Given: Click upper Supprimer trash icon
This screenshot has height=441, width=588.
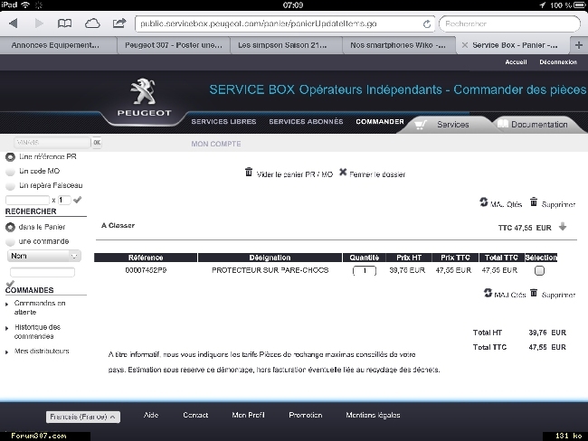Looking at the screenshot, I should pyautogui.click(x=534, y=202).
